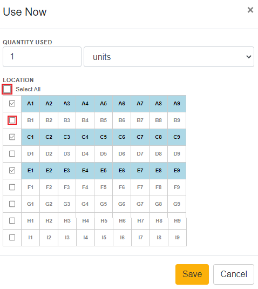Screen dimensions: 258x289
Task: Uncheck the row A checkbox
Action: (12, 104)
